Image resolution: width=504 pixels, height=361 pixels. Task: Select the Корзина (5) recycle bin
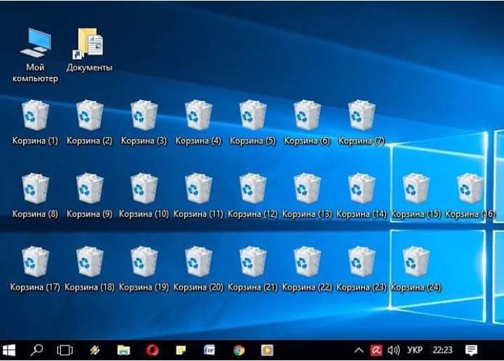253,122
